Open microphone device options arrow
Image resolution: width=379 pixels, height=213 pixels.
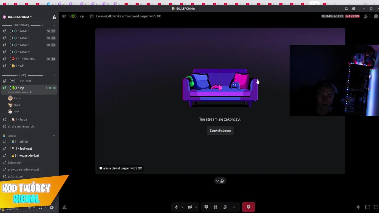pyautogui.click(x=182, y=207)
